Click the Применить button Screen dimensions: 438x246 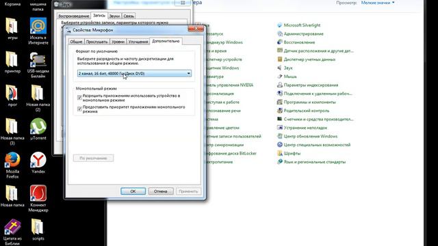(188, 191)
